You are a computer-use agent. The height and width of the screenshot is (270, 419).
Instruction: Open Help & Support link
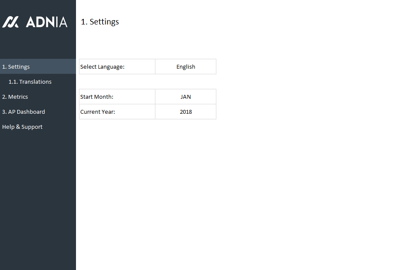tap(22, 127)
